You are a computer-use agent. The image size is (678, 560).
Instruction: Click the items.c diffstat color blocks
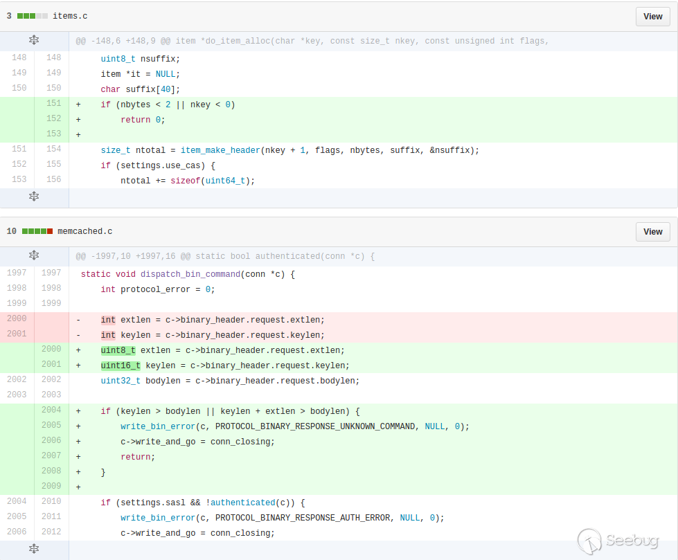click(33, 16)
